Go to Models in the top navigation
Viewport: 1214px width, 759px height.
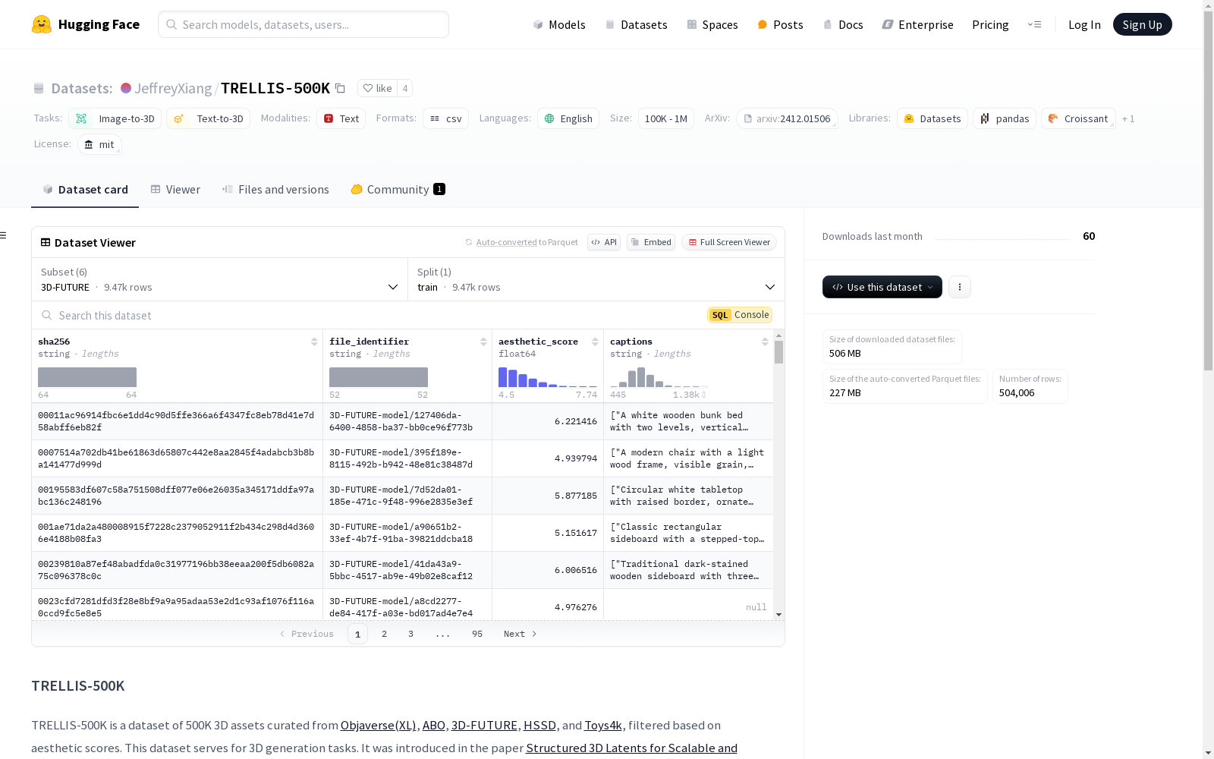[x=559, y=24]
